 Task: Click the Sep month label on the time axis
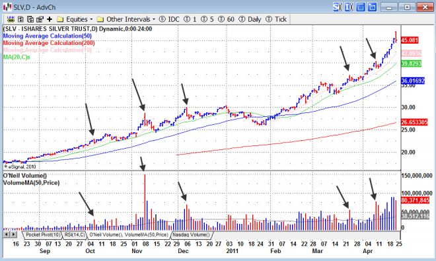point(45,251)
